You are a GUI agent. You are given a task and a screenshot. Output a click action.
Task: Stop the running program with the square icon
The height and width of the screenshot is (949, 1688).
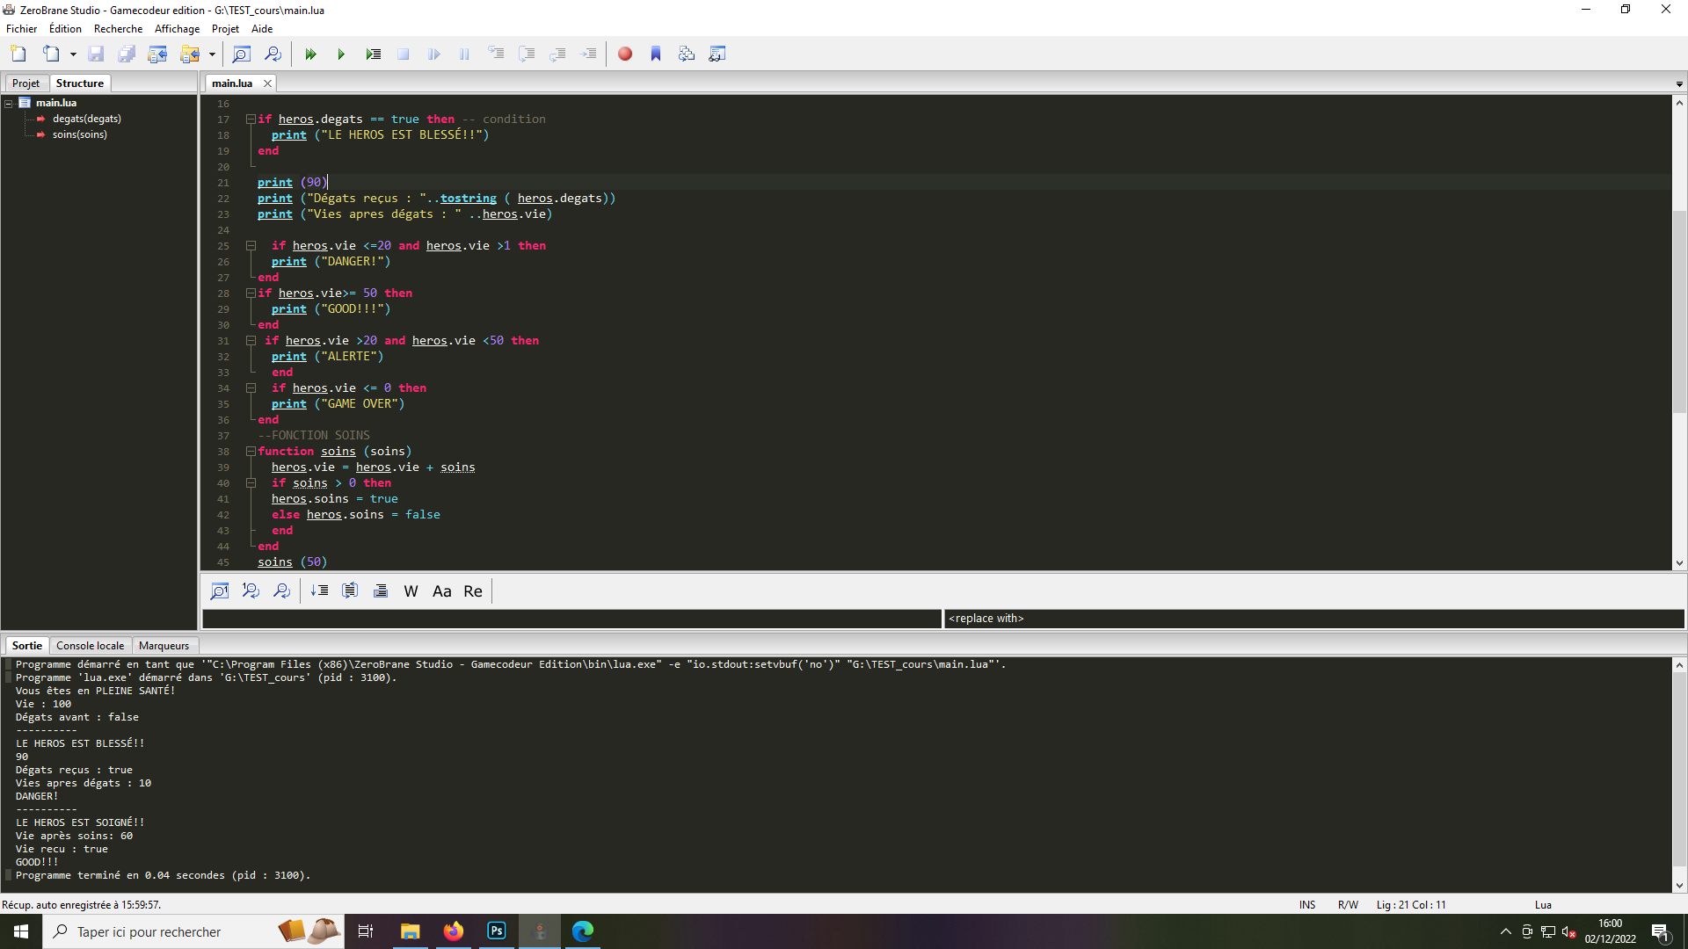pyautogui.click(x=403, y=54)
